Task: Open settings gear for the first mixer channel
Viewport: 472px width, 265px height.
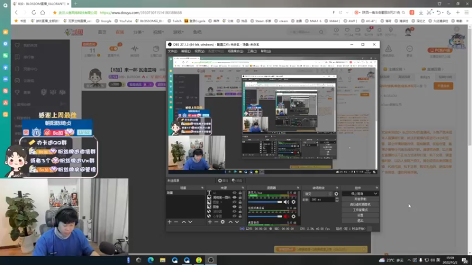Action: [293, 202]
